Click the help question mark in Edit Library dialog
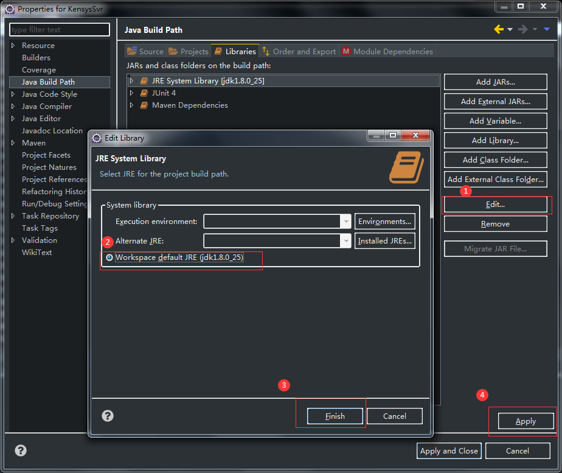Image resolution: width=562 pixels, height=473 pixels. tap(108, 416)
